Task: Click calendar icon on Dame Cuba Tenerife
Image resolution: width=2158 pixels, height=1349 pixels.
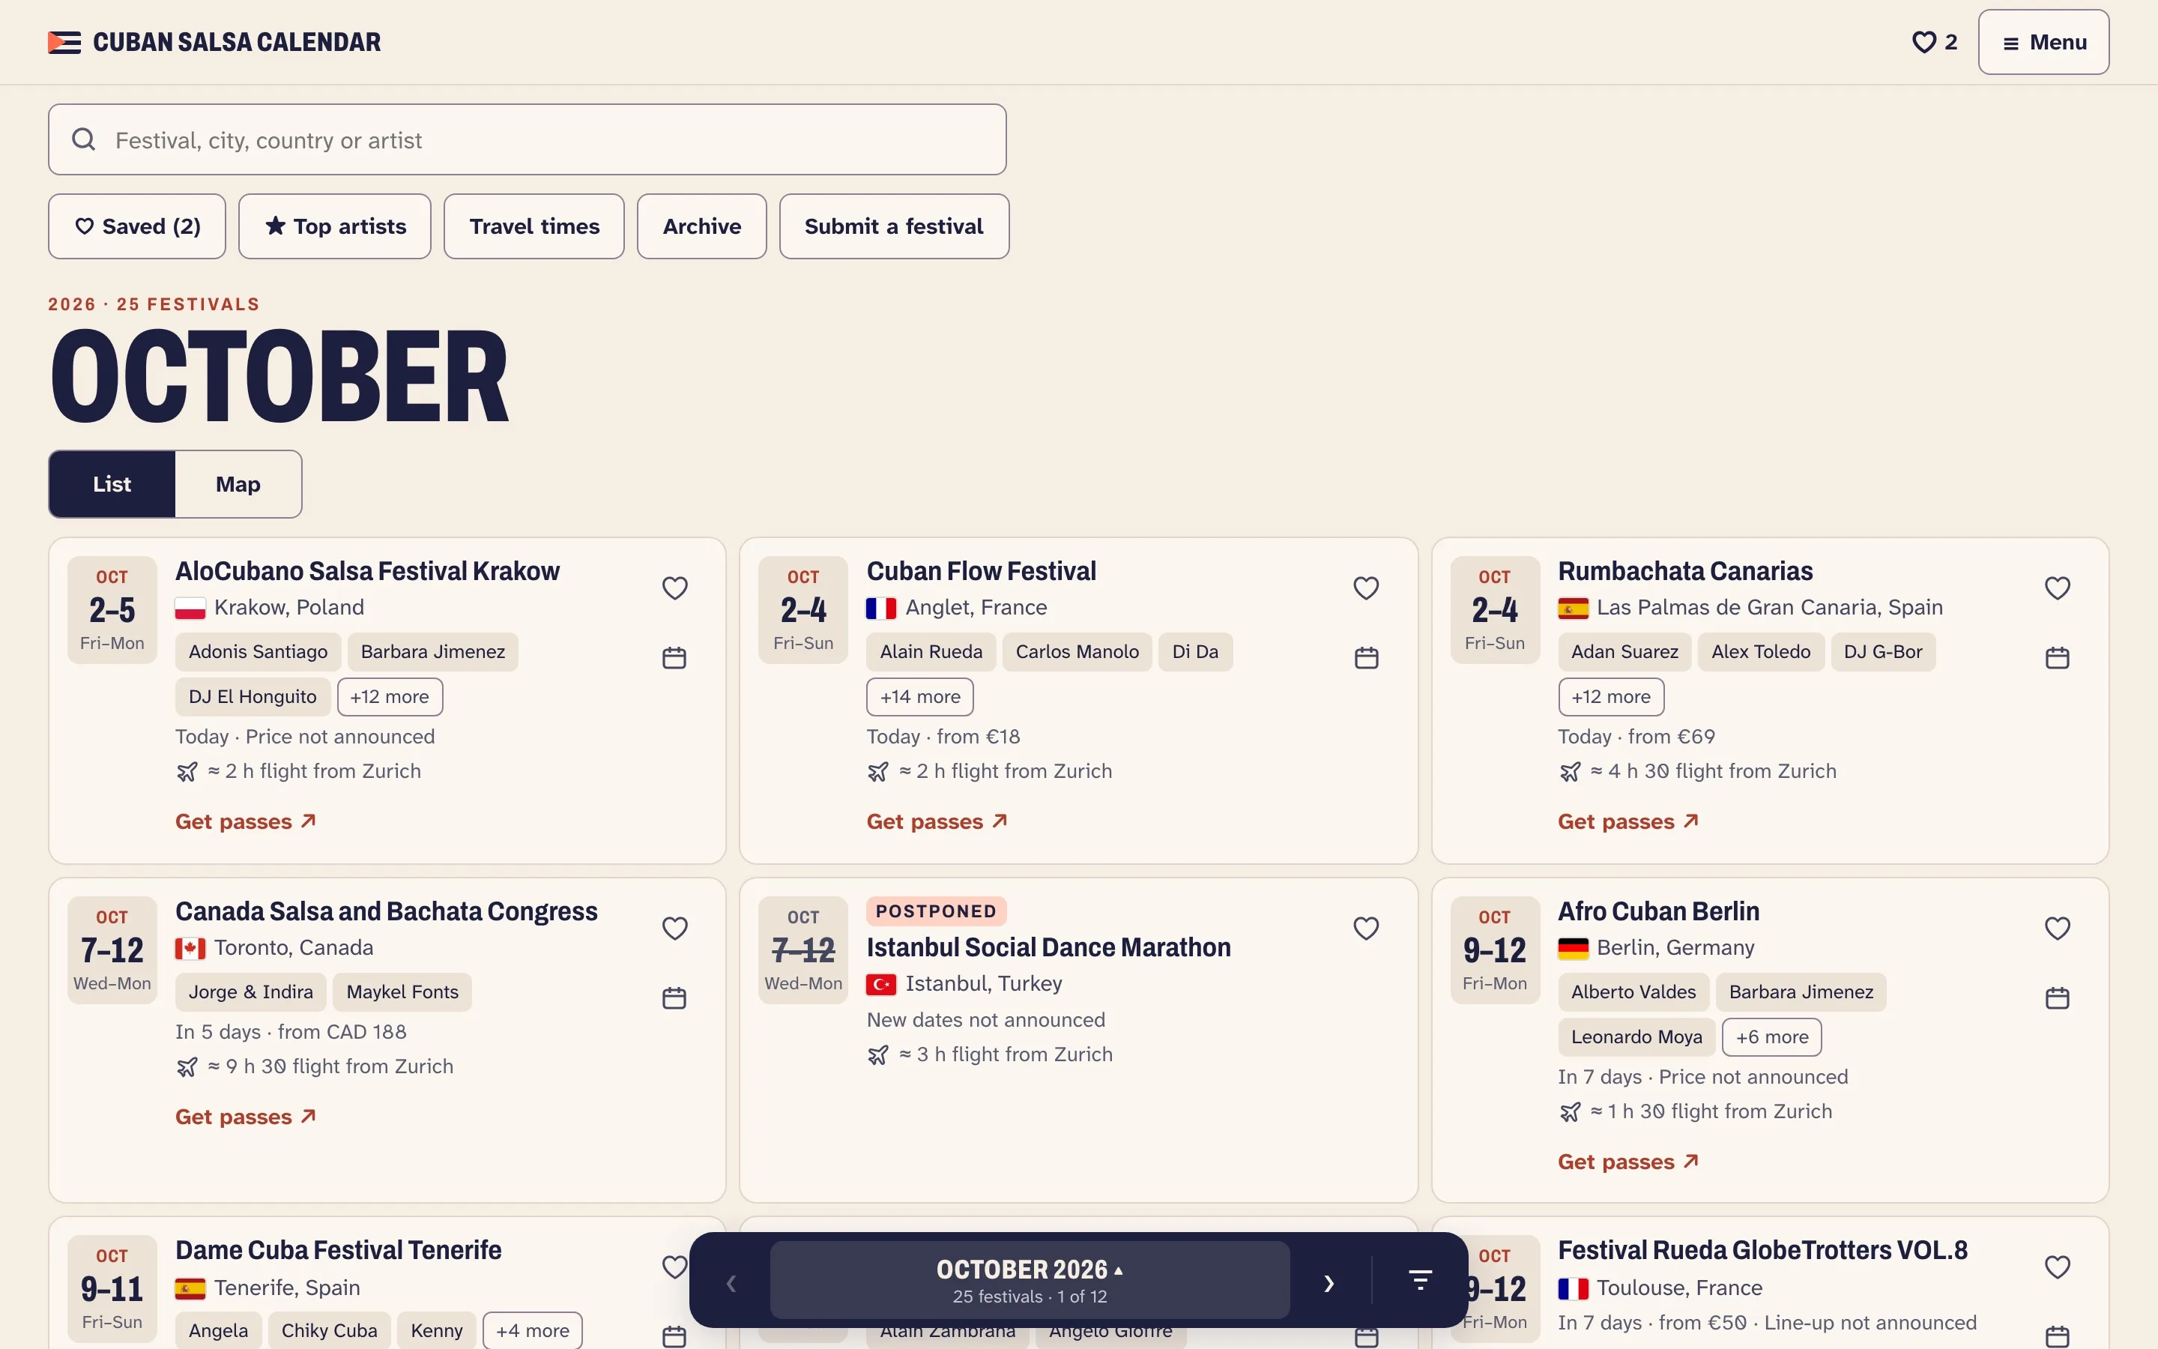Action: [674, 1336]
